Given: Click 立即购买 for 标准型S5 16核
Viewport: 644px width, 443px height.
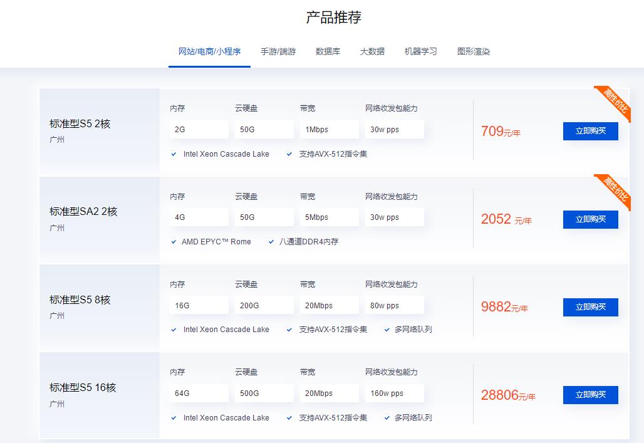Looking at the screenshot, I should tap(591, 395).
